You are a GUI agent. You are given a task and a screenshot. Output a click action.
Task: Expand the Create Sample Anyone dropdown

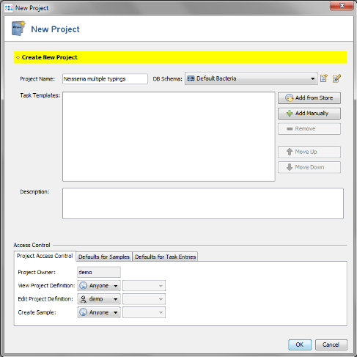point(99,312)
